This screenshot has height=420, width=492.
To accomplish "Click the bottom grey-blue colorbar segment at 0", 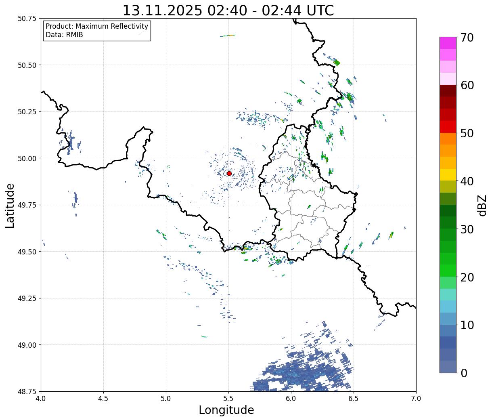I will click(448, 366).
